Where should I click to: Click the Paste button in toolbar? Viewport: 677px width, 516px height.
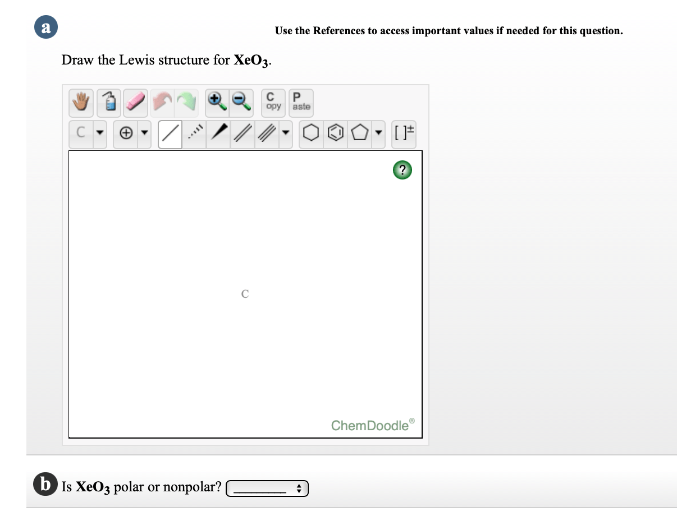tap(300, 102)
